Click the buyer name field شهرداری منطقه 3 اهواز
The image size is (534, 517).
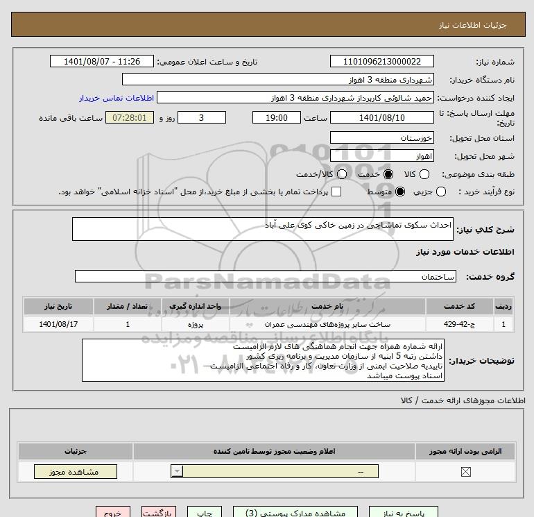tap(278, 80)
